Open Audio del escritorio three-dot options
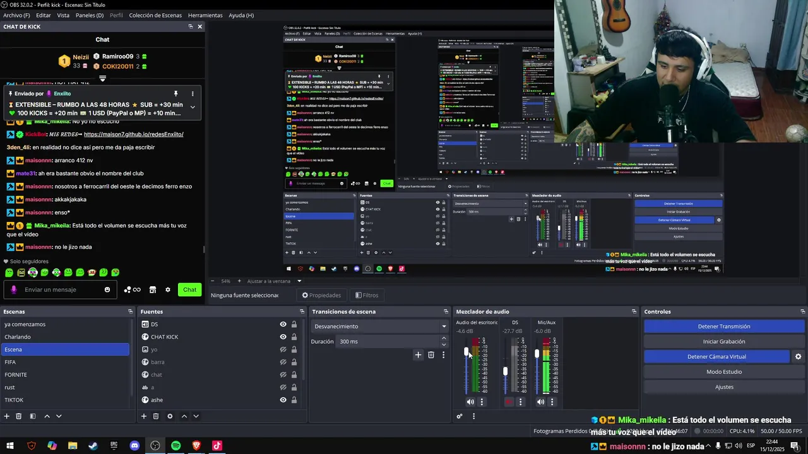 tap(482, 402)
